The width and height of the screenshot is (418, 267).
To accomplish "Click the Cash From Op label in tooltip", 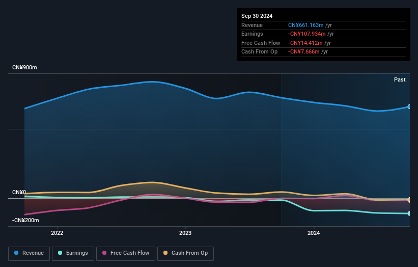I will coord(259,52).
